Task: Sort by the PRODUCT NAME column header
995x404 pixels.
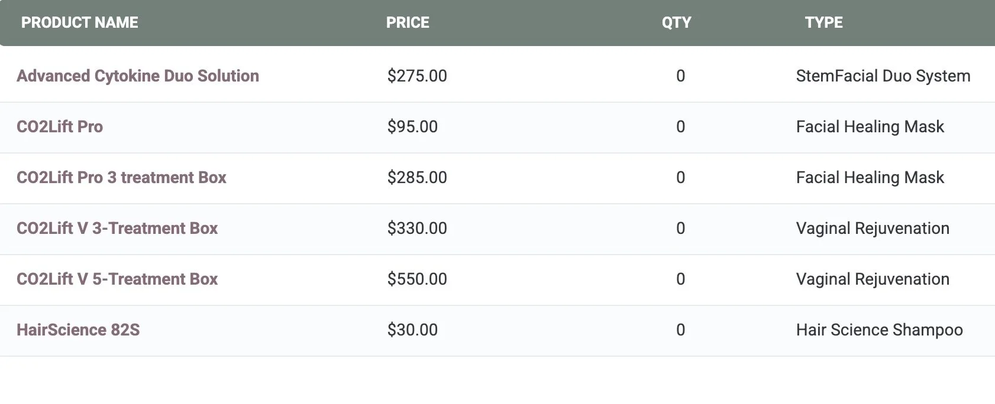Action: tap(80, 22)
